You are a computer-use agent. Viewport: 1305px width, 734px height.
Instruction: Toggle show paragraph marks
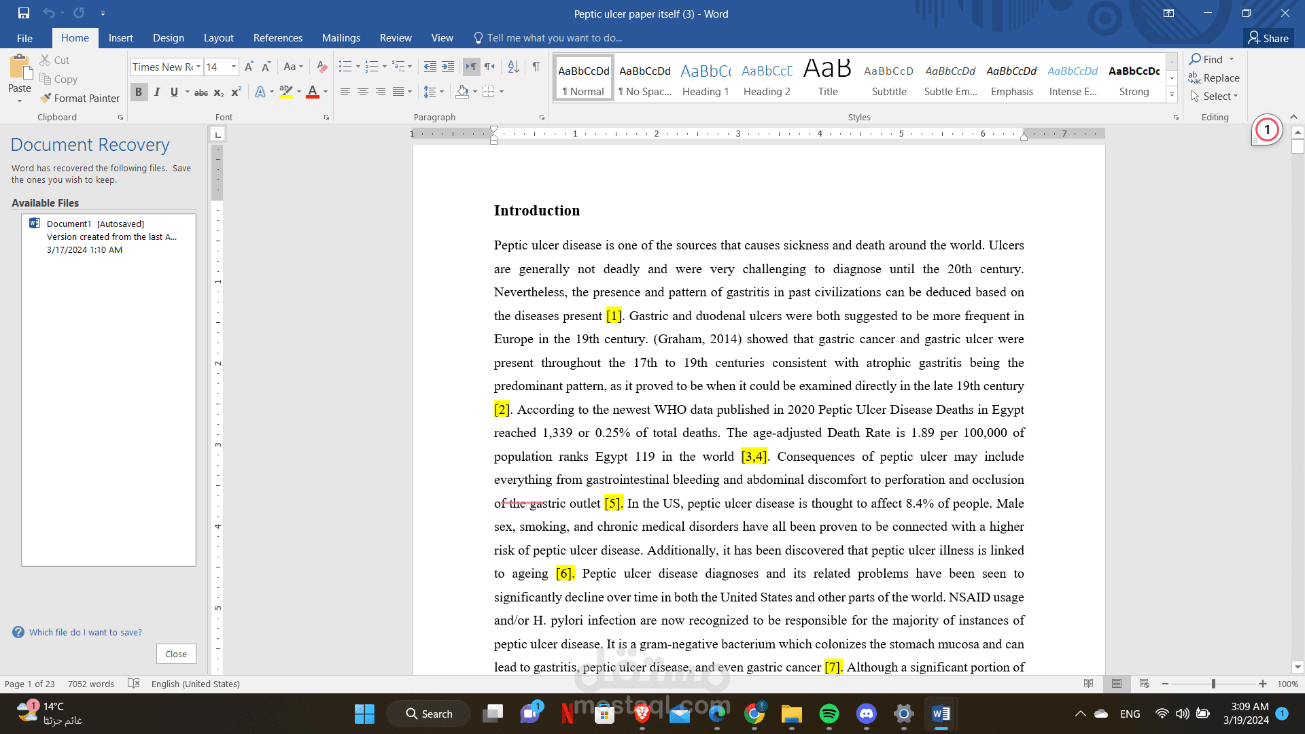[x=536, y=67]
